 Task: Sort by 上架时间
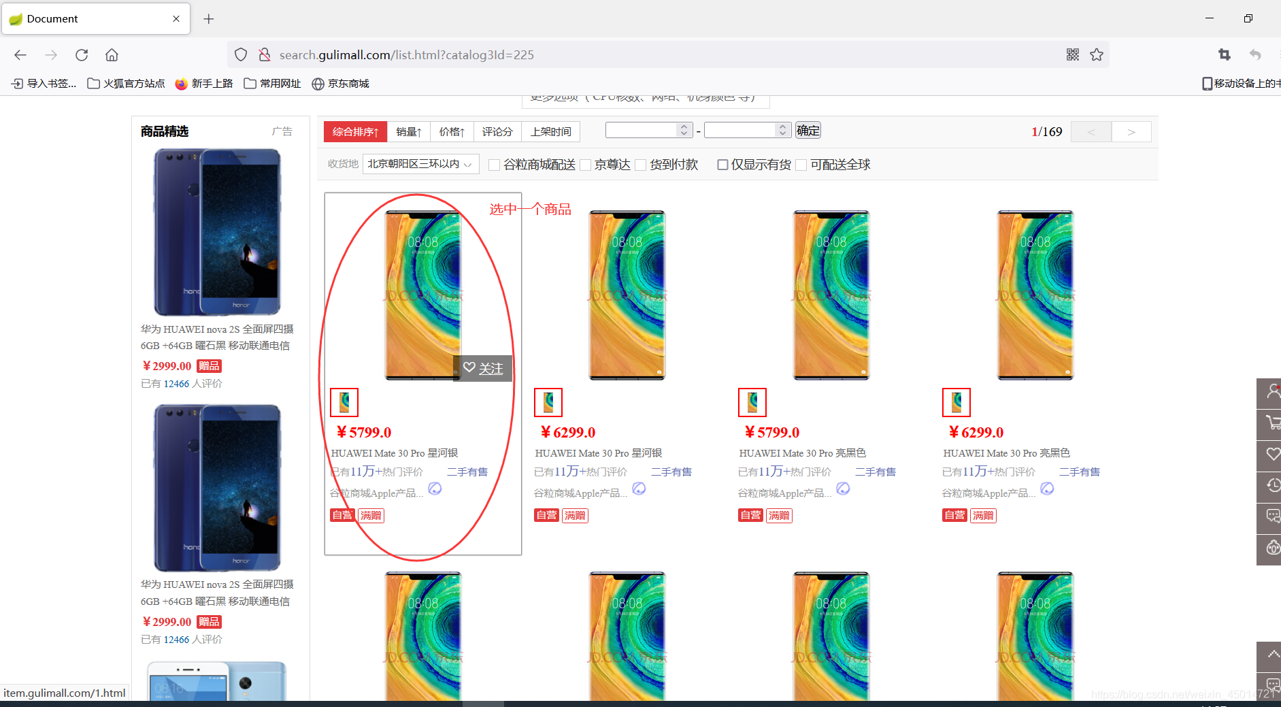[550, 132]
